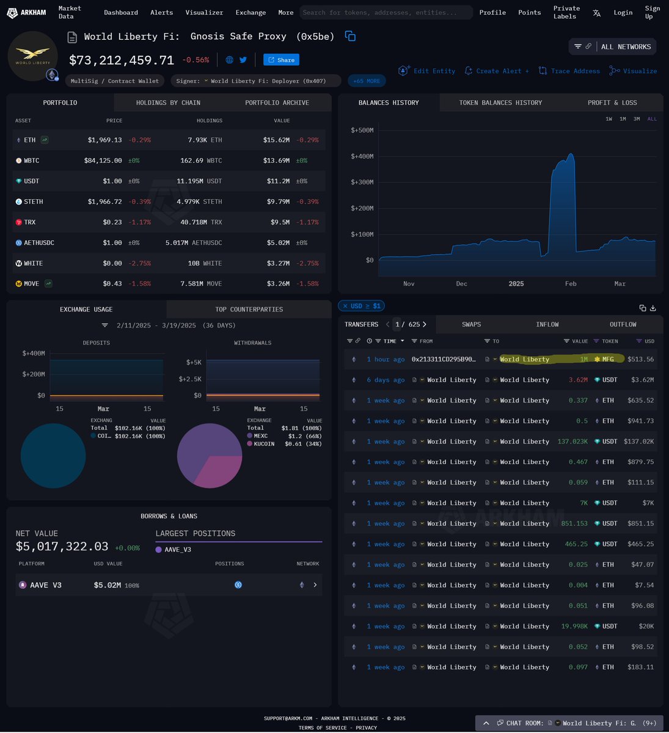Open the More menu in navigation
669x733 pixels.
point(286,12)
